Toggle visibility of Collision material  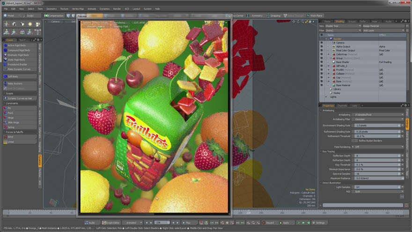pos(321,74)
